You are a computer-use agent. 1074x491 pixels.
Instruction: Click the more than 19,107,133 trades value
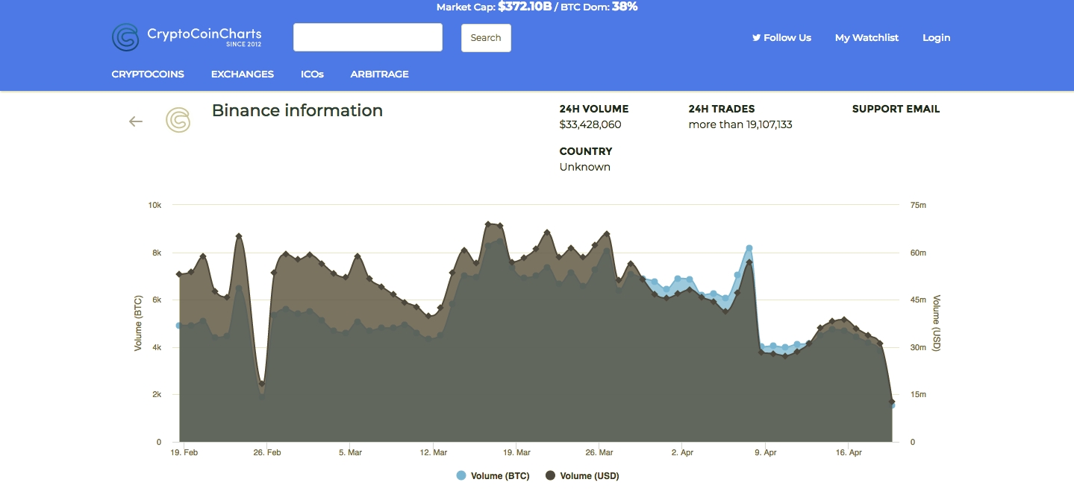740,124
